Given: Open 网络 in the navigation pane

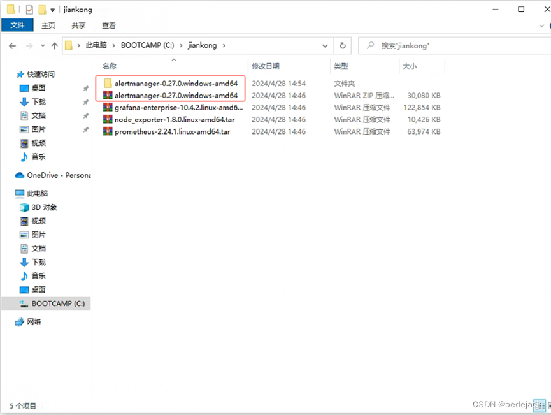Looking at the screenshot, I should coord(34,322).
